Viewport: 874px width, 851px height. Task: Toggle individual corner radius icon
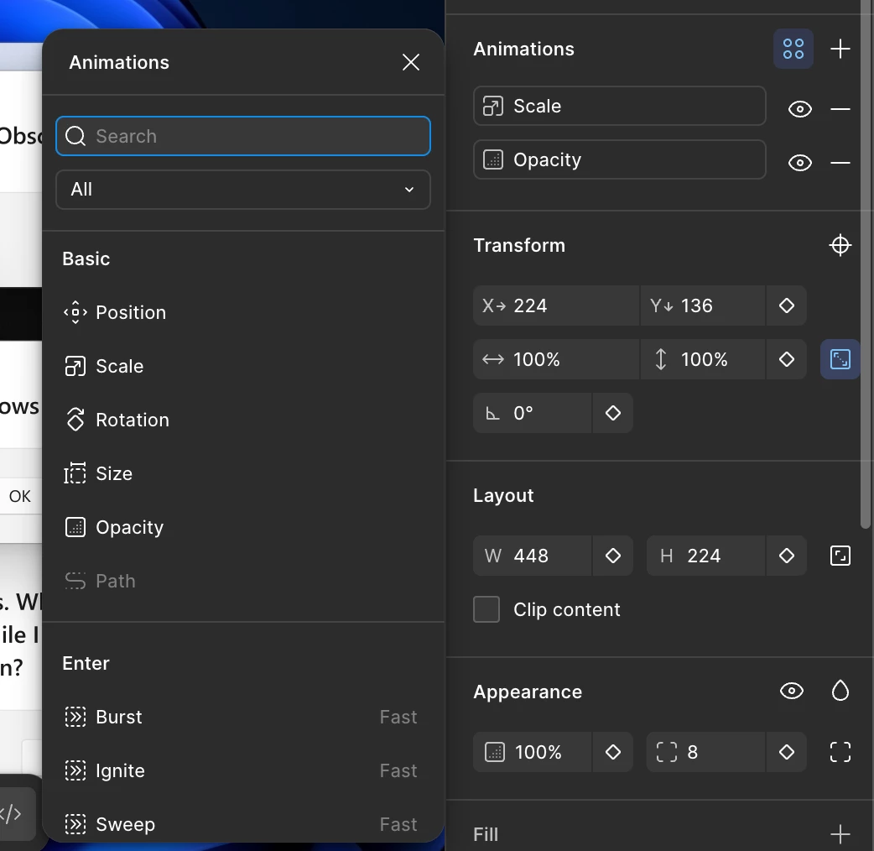click(x=840, y=752)
